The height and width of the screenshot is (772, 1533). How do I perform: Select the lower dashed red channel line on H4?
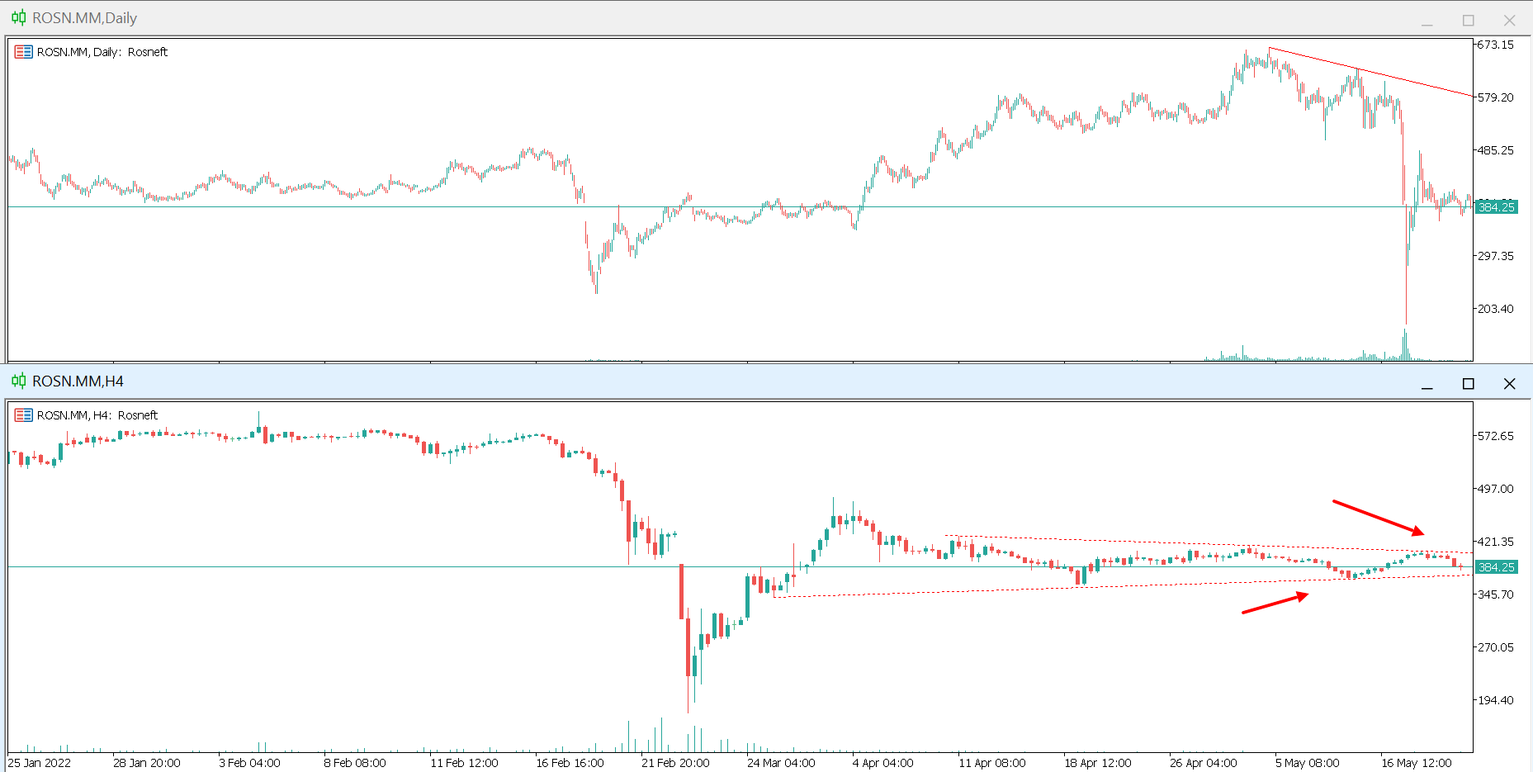tap(1123, 585)
